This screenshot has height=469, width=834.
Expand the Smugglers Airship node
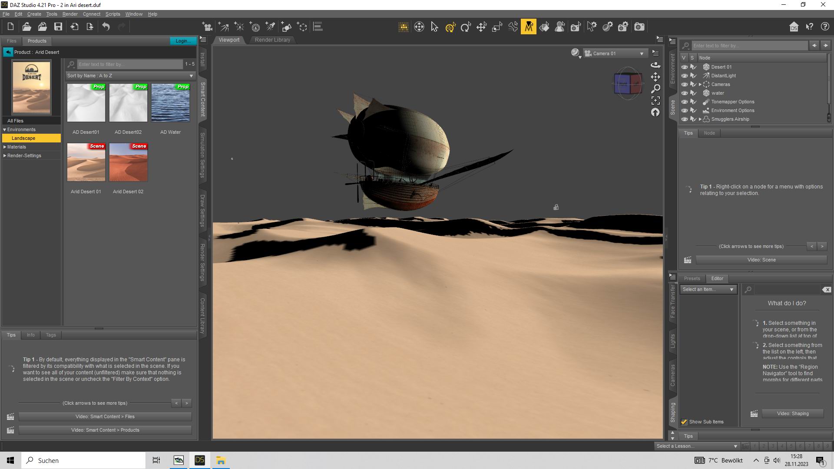click(x=700, y=119)
